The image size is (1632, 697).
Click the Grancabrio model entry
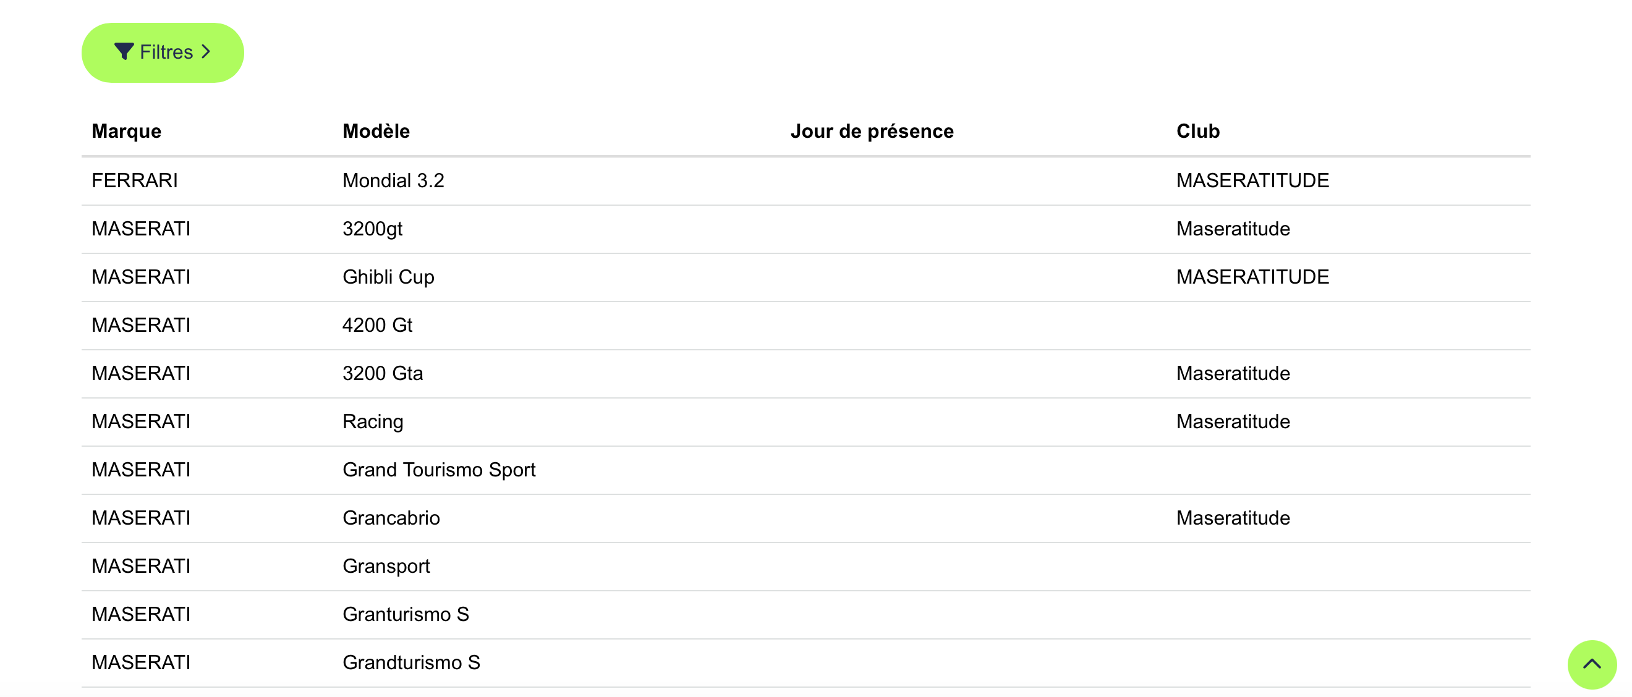(390, 518)
